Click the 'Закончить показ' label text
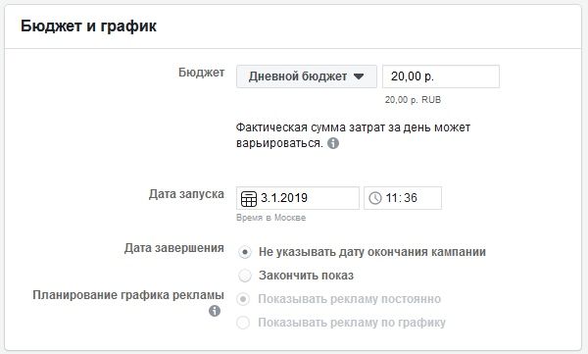 306,276
